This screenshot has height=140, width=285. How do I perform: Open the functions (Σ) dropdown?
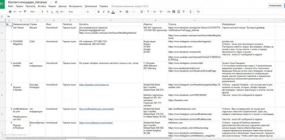pos(191,12)
